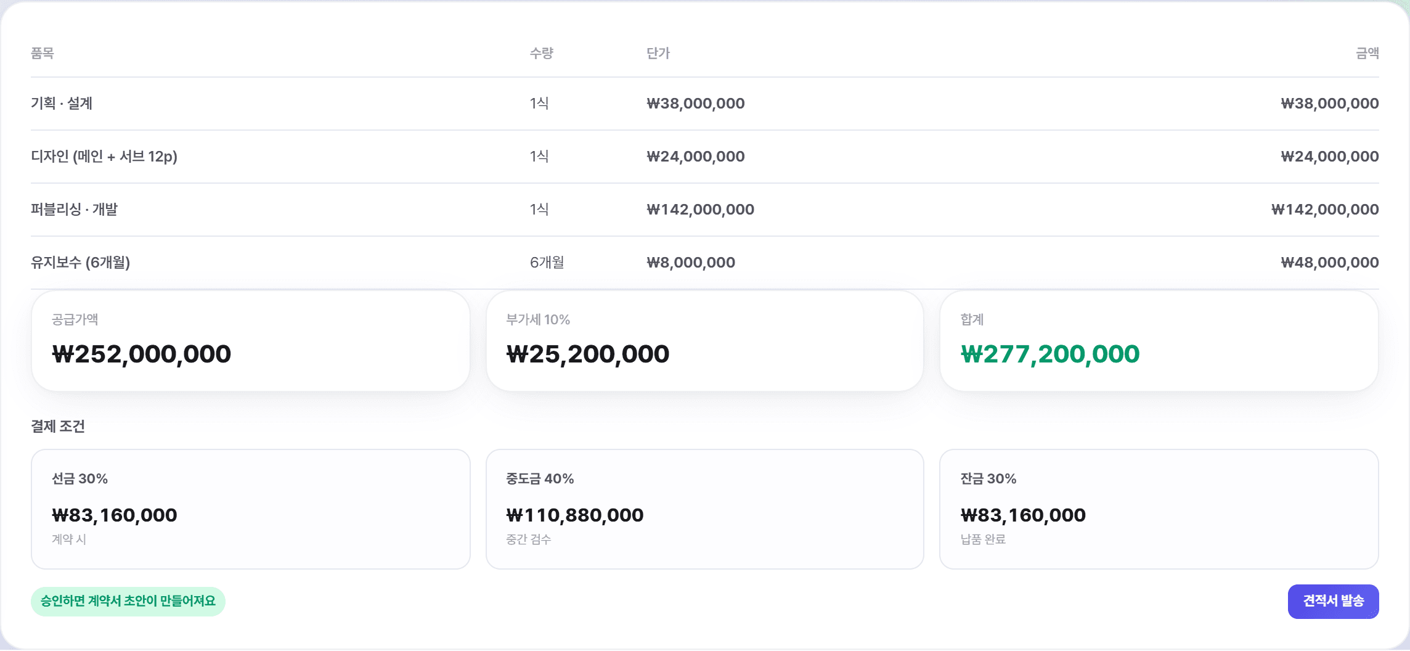Select the 유지보수 (6개월) row label
This screenshot has height=651, width=1410.
81,263
